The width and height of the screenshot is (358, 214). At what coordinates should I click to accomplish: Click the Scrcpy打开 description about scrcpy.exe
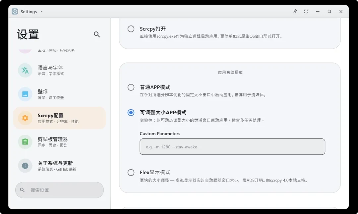point(211,36)
